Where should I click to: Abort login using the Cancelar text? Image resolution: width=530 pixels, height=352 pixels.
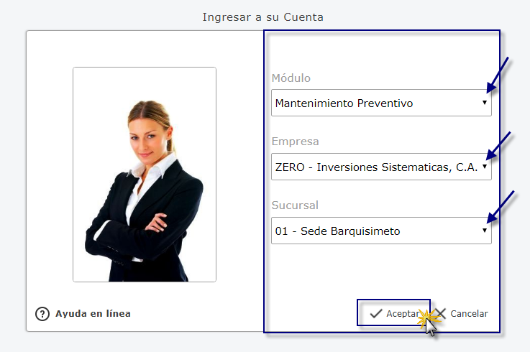[469, 313]
